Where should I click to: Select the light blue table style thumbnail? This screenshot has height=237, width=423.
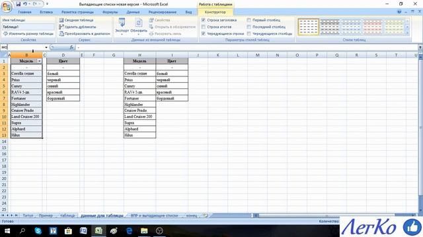pos(351,27)
